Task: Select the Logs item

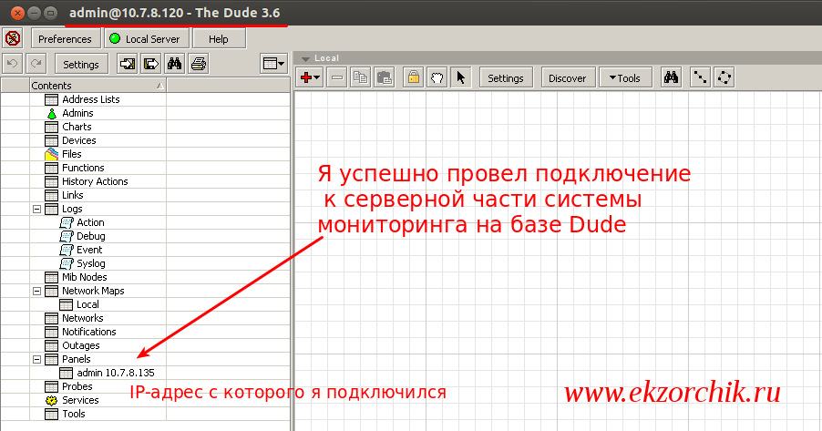Action: (x=72, y=209)
